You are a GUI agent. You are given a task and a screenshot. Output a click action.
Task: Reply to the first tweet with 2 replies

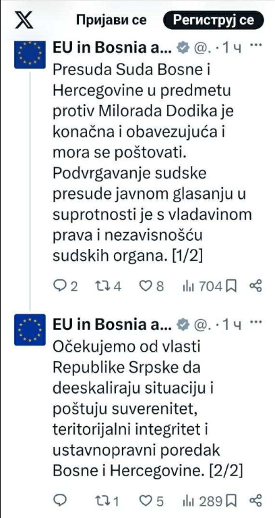tap(65, 286)
